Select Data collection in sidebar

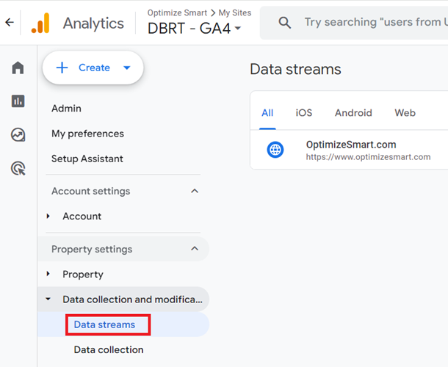[x=109, y=350]
